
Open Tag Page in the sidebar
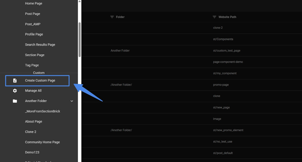[32, 65]
